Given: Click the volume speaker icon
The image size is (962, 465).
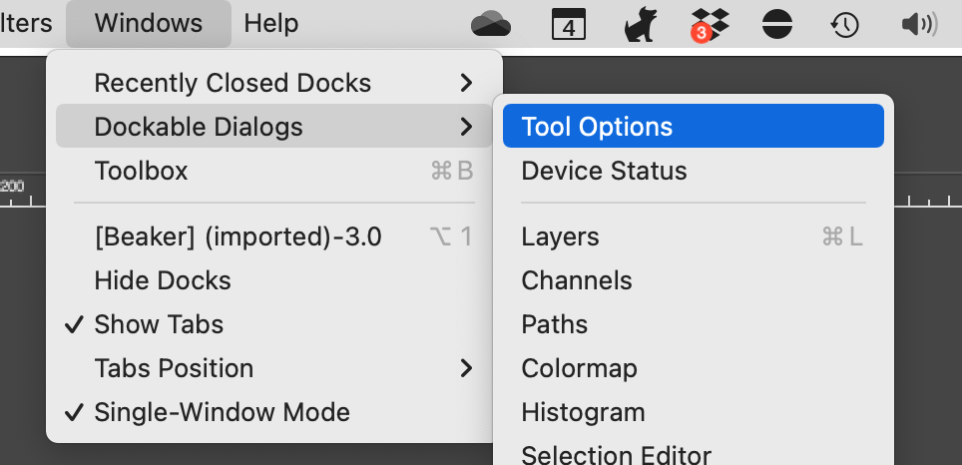Looking at the screenshot, I should point(918,24).
